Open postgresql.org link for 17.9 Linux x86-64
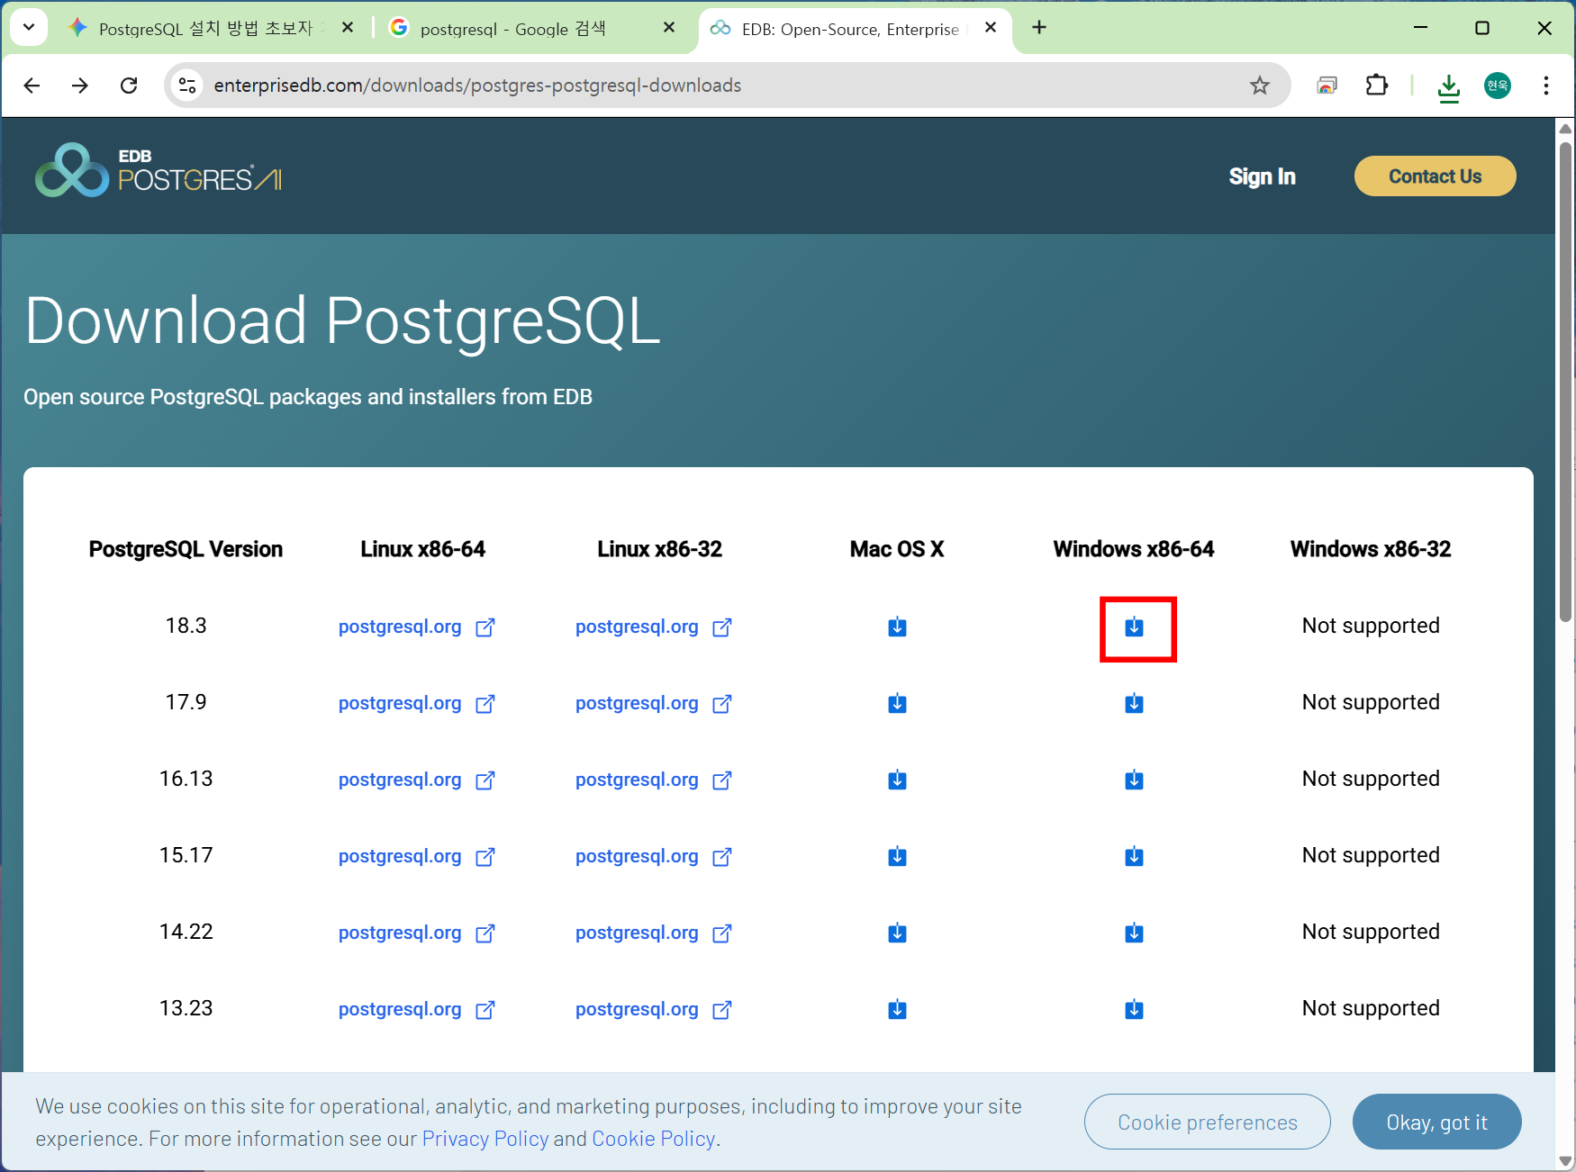 tap(400, 703)
